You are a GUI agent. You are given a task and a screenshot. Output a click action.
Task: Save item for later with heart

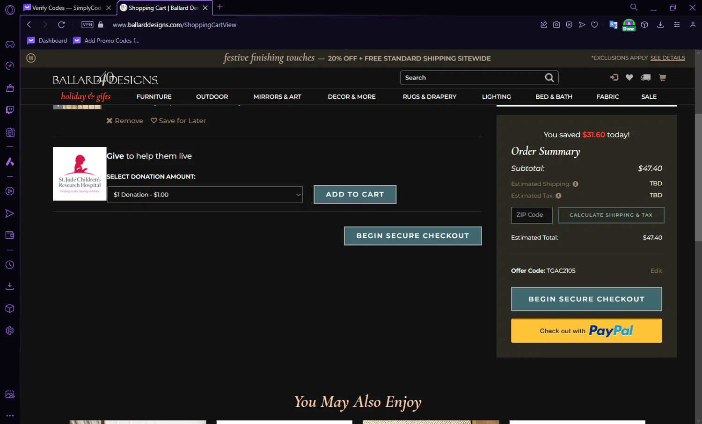point(178,121)
